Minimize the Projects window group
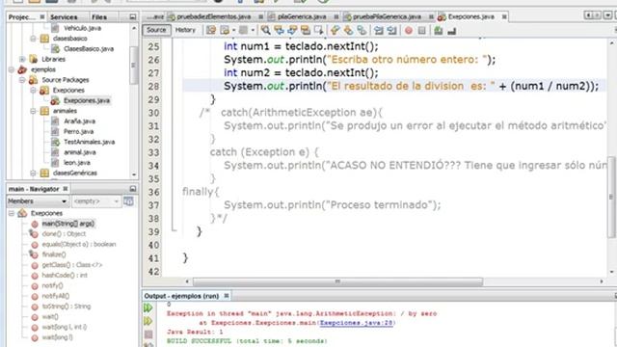The image size is (617, 347). [x=133, y=17]
